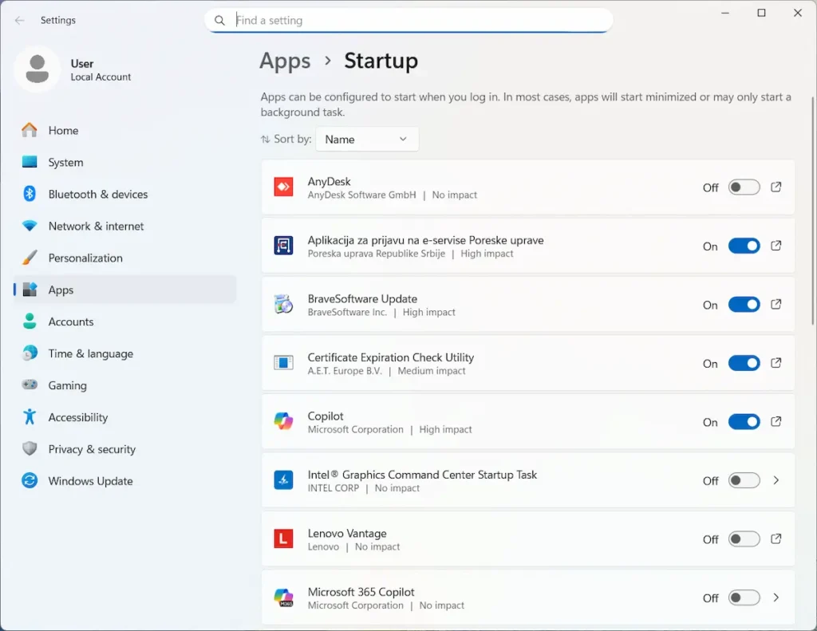817x631 pixels.
Task: Click the Poreske uprave app icon
Action: click(283, 246)
